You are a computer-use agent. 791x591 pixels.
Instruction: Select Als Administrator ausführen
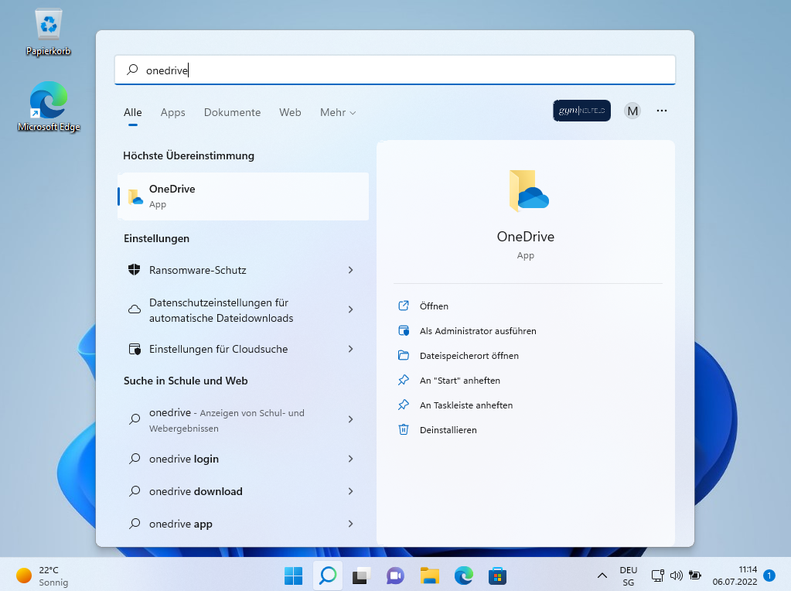(x=477, y=331)
